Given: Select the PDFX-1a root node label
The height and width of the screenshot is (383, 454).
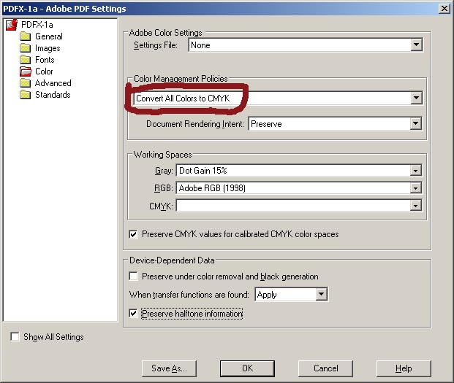Looking at the screenshot, I should point(37,25).
